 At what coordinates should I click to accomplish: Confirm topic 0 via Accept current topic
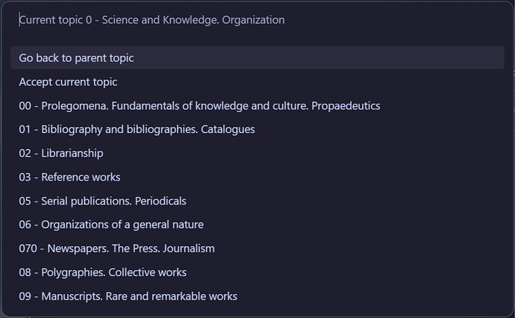(257, 82)
